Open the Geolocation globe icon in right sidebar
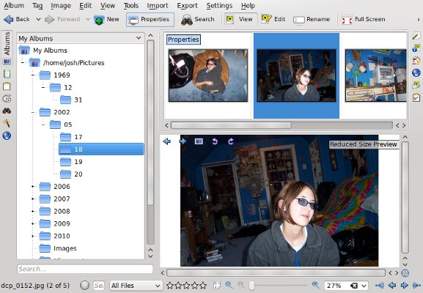The height and width of the screenshot is (293, 423). 416,73
